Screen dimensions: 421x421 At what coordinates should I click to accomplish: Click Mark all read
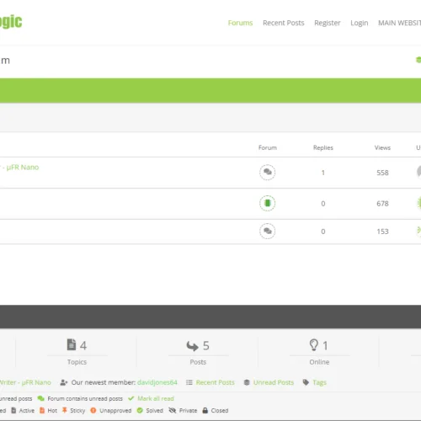pos(156,398)
